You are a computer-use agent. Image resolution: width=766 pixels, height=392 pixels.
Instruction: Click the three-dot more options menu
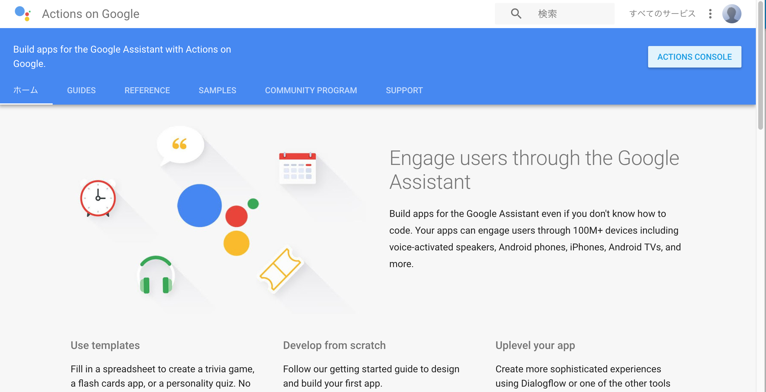pyautogui.click(x=709, y=13)
